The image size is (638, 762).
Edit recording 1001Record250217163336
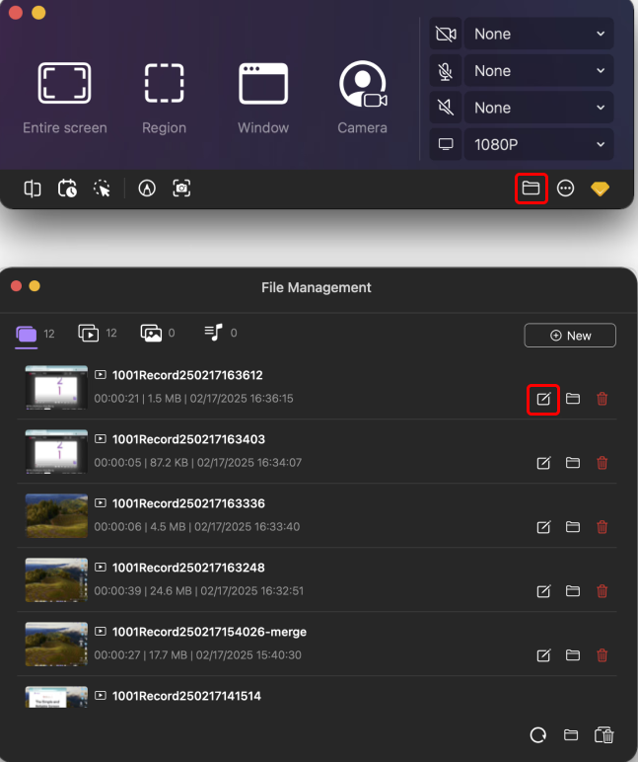tap(543, 527)
